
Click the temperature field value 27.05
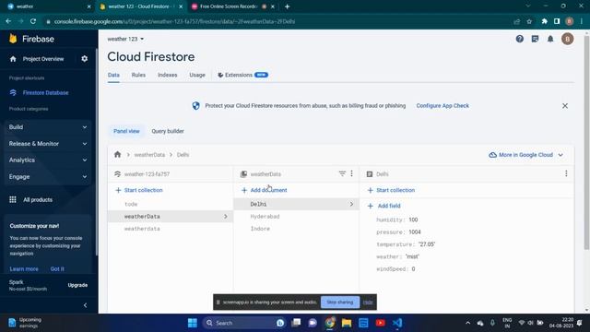pyautogui.click(x=427, y=244)
